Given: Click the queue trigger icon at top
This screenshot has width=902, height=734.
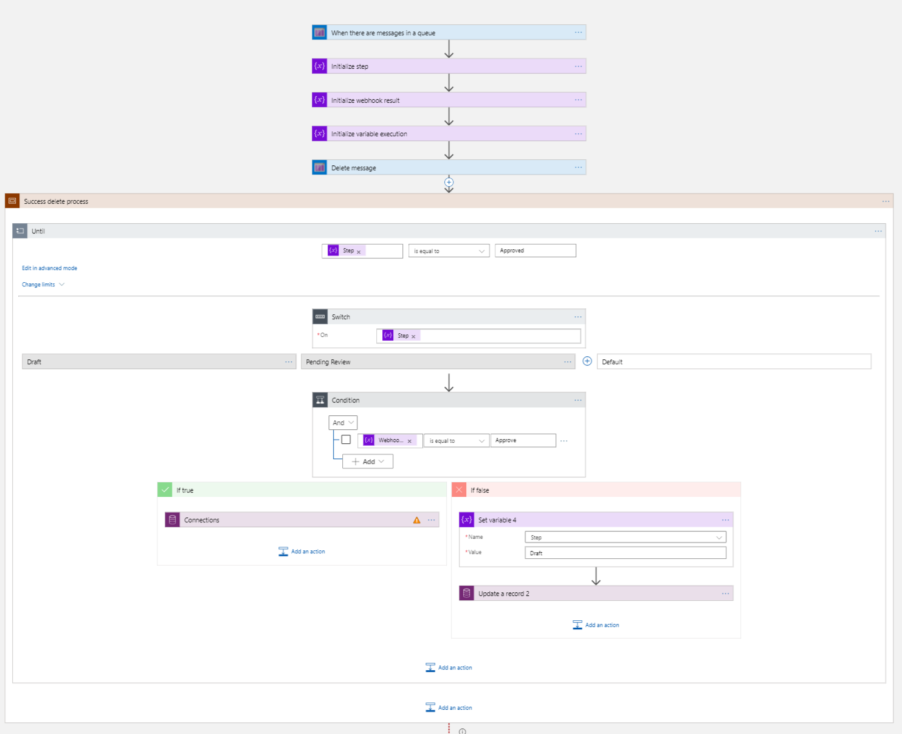Looking at the screenshot, I should 319,33.
